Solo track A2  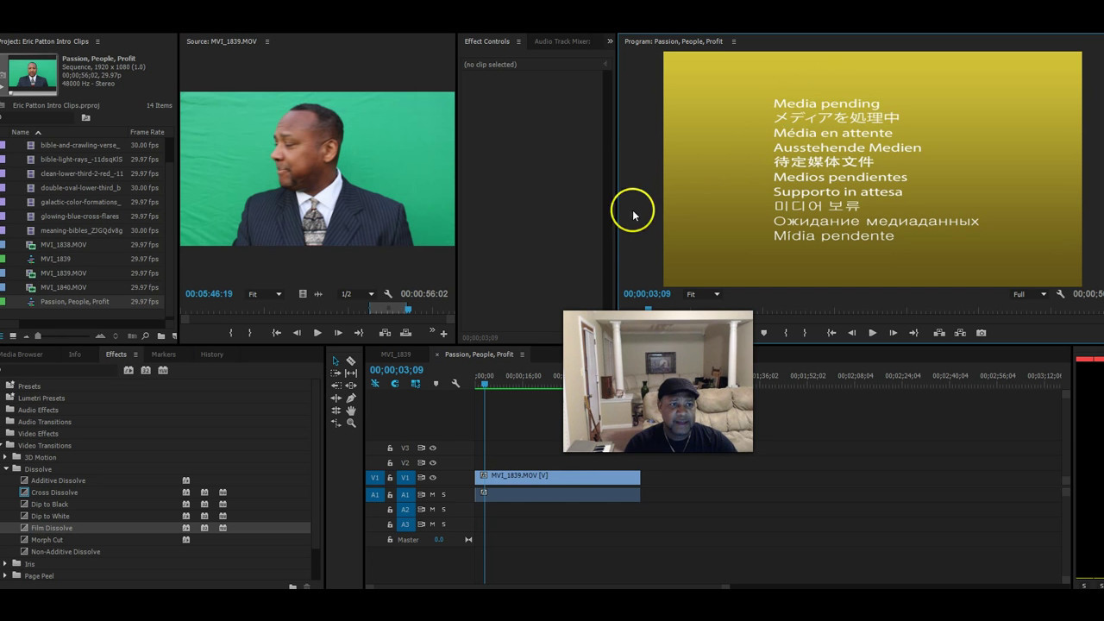[x=444, y=510]
